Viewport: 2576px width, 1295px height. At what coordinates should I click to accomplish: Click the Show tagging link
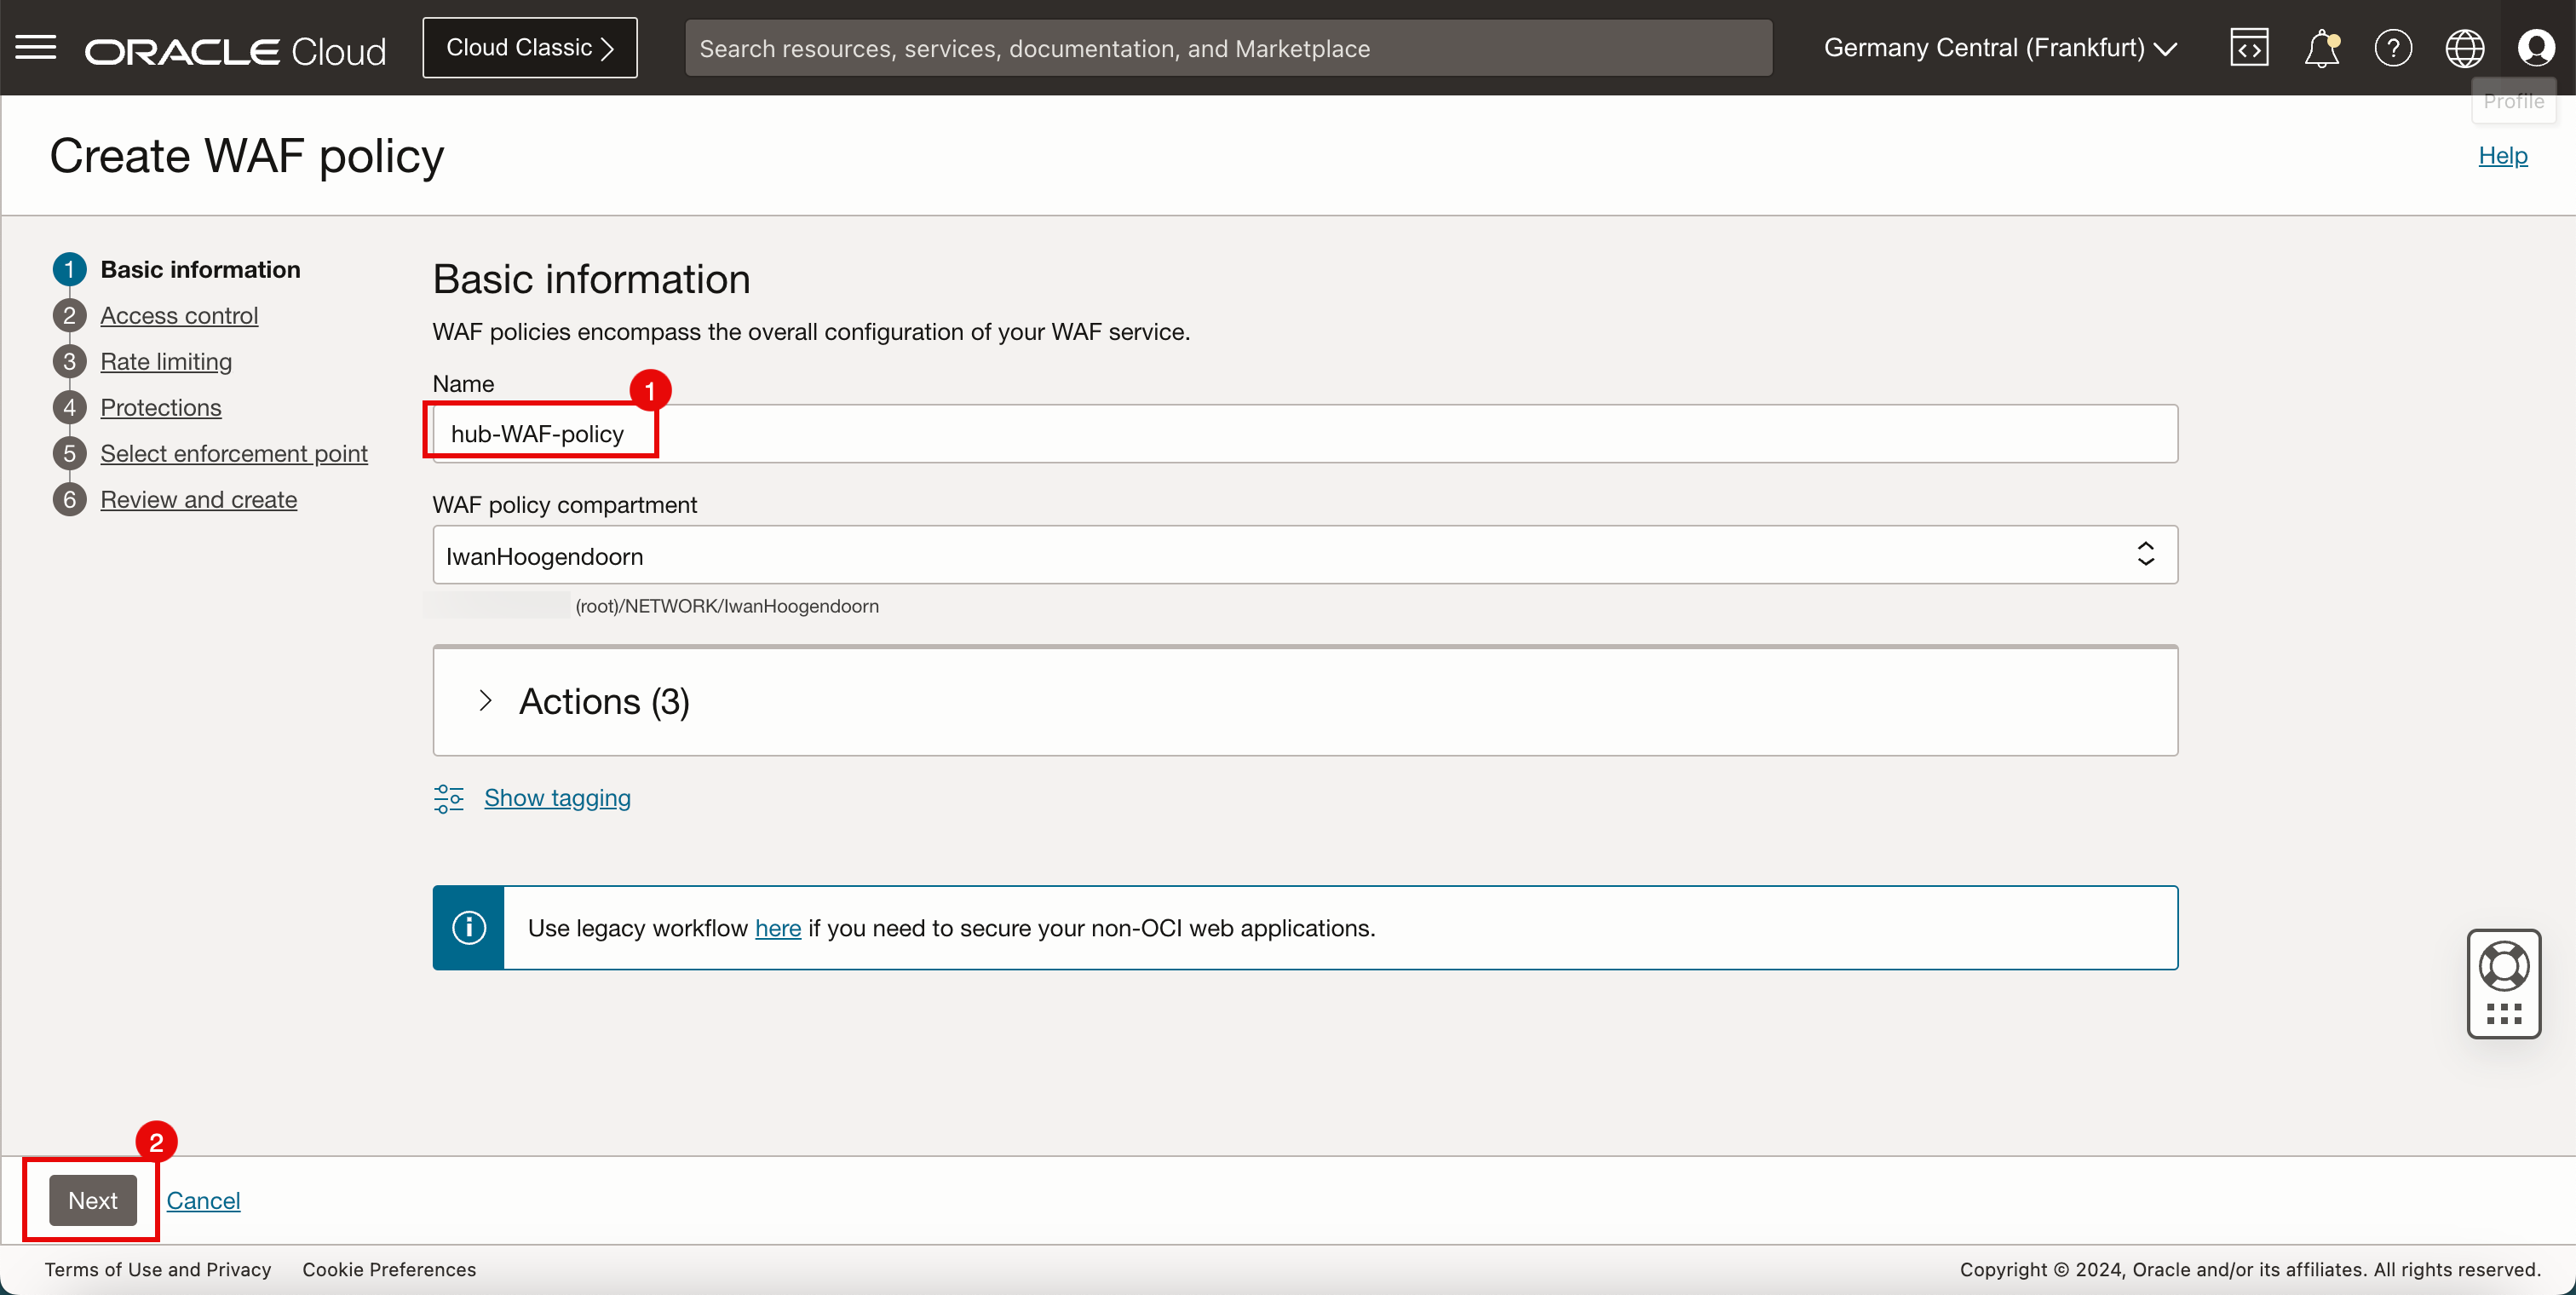pos(557,797)
